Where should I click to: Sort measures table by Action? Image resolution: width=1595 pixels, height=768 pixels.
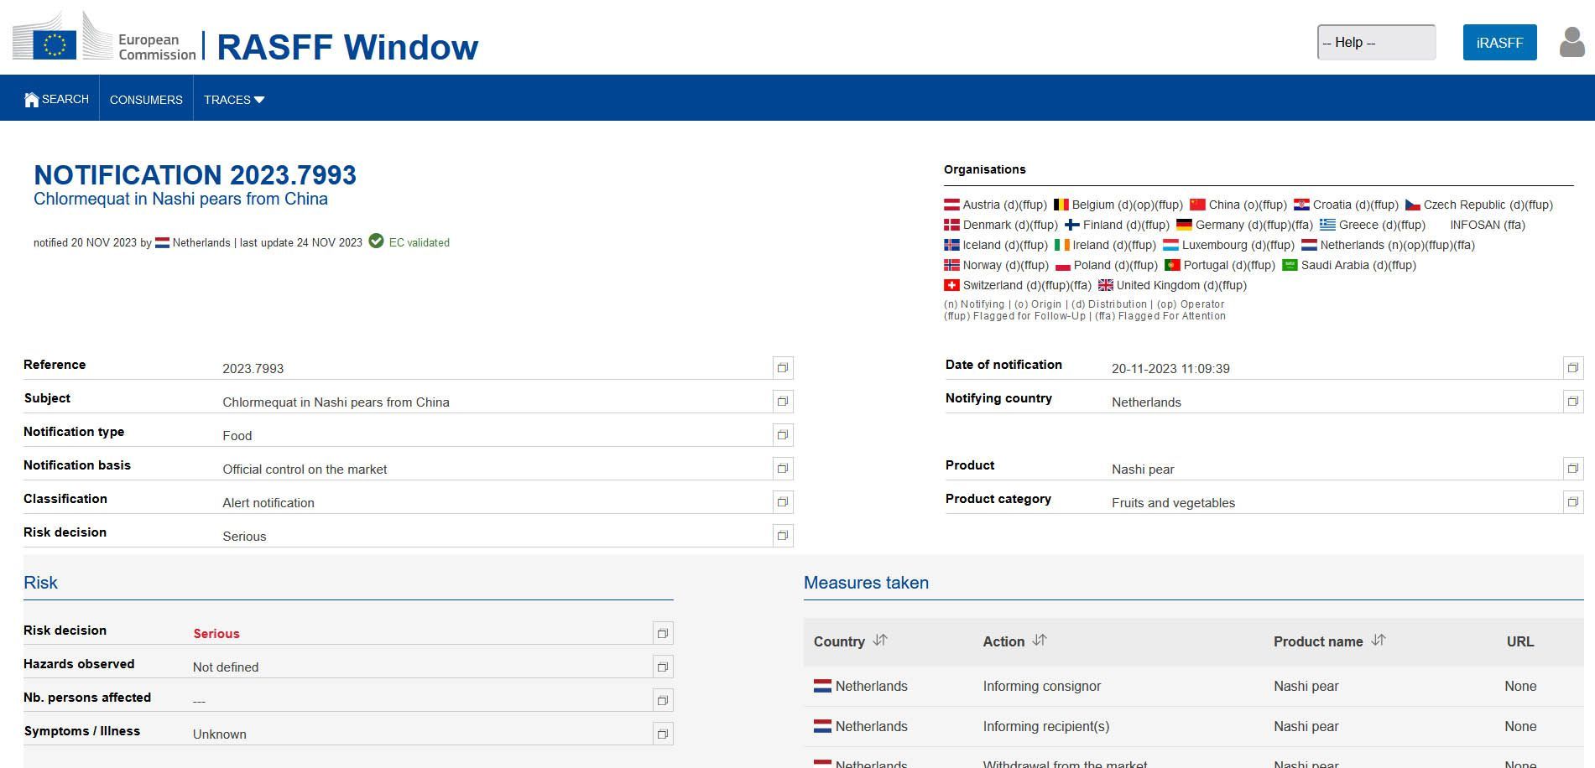(x=1040, y=641)
